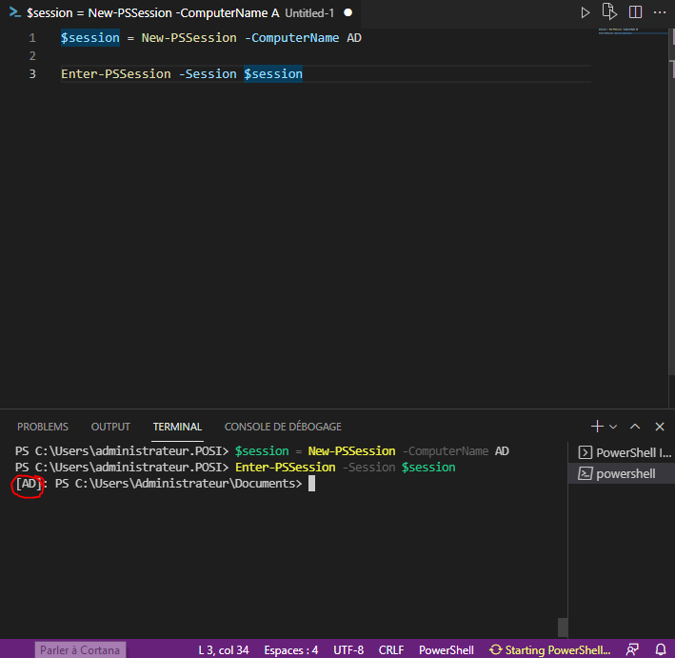Change line endings via CRLF indicator

click(391, 649)
